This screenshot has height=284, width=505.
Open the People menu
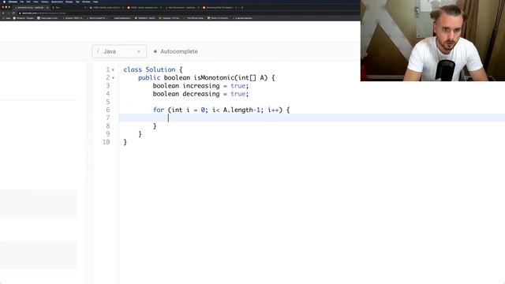point(69,2)
